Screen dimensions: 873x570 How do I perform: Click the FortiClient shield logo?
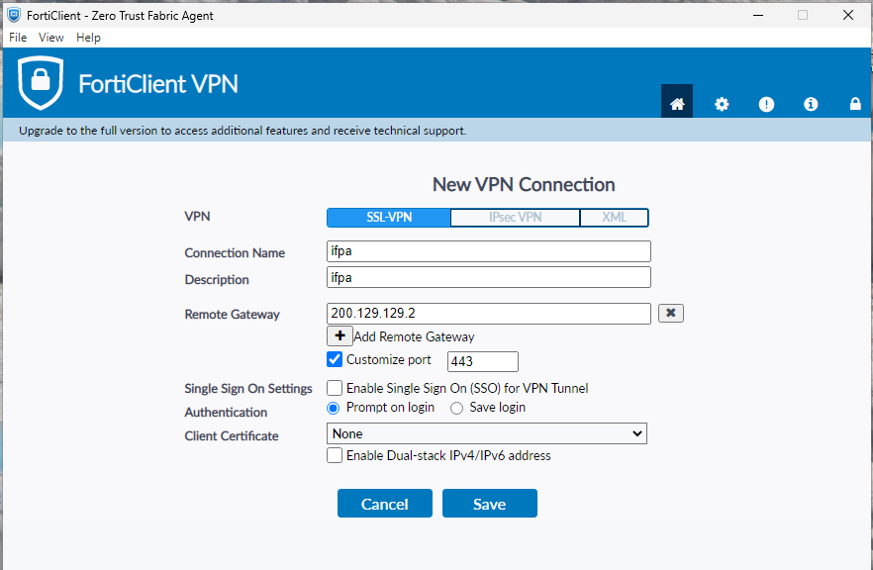[40, 82]
